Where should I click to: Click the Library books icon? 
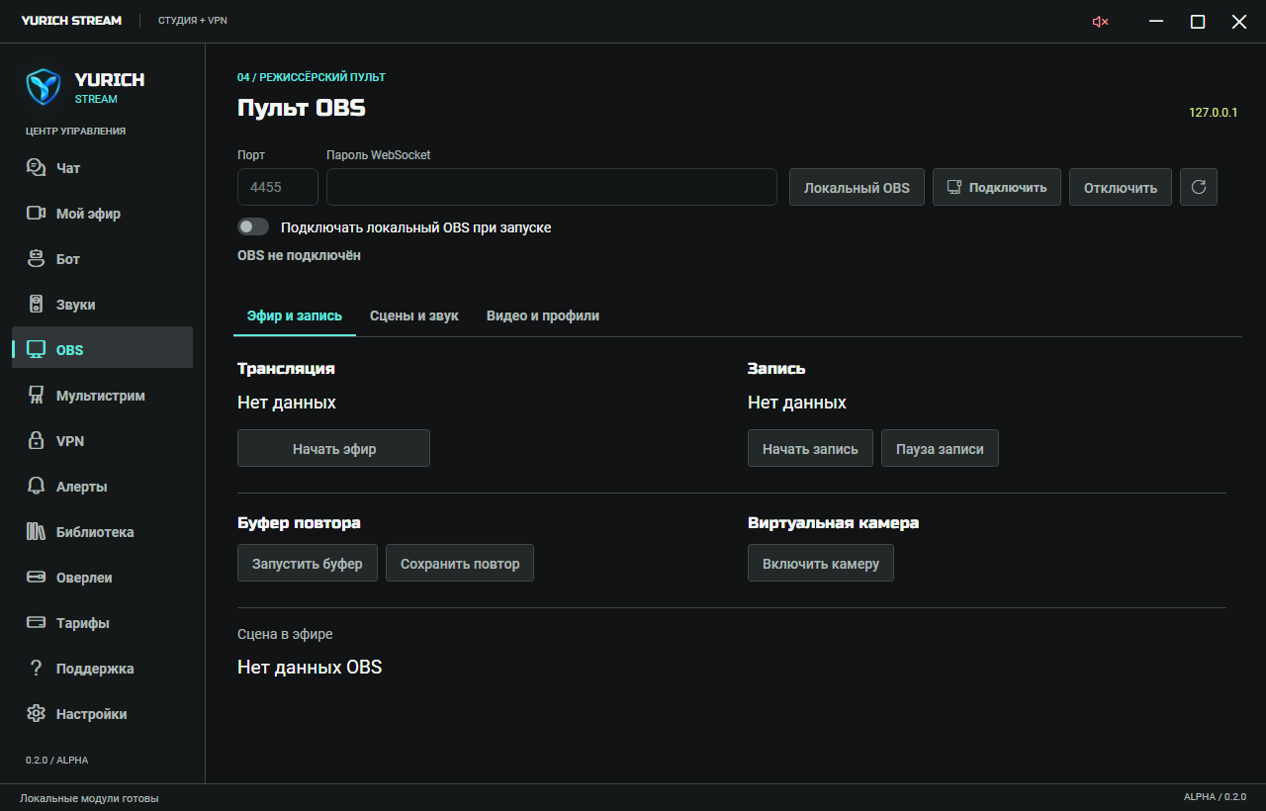37,532
